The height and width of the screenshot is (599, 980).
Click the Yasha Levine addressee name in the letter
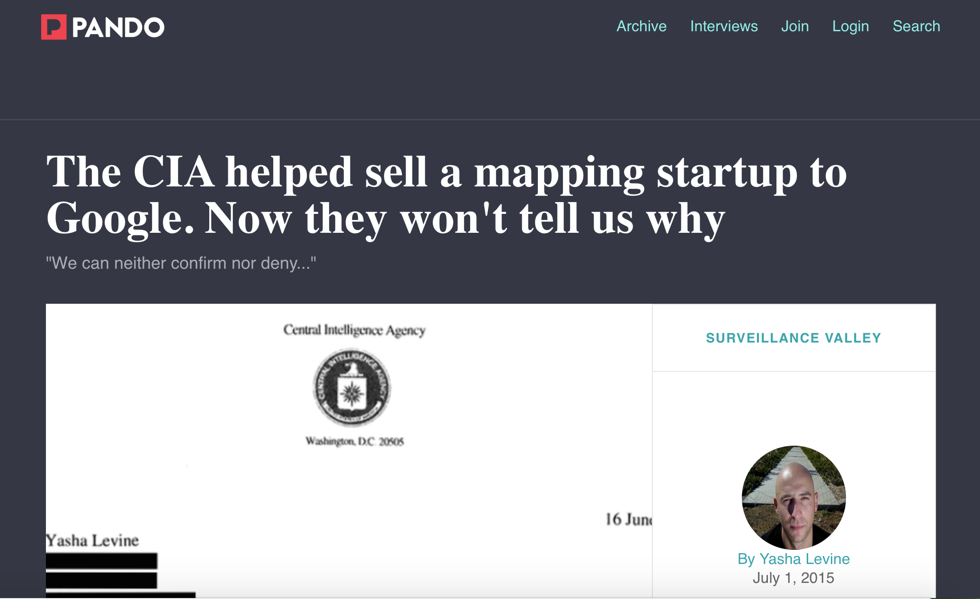point(93,540)
